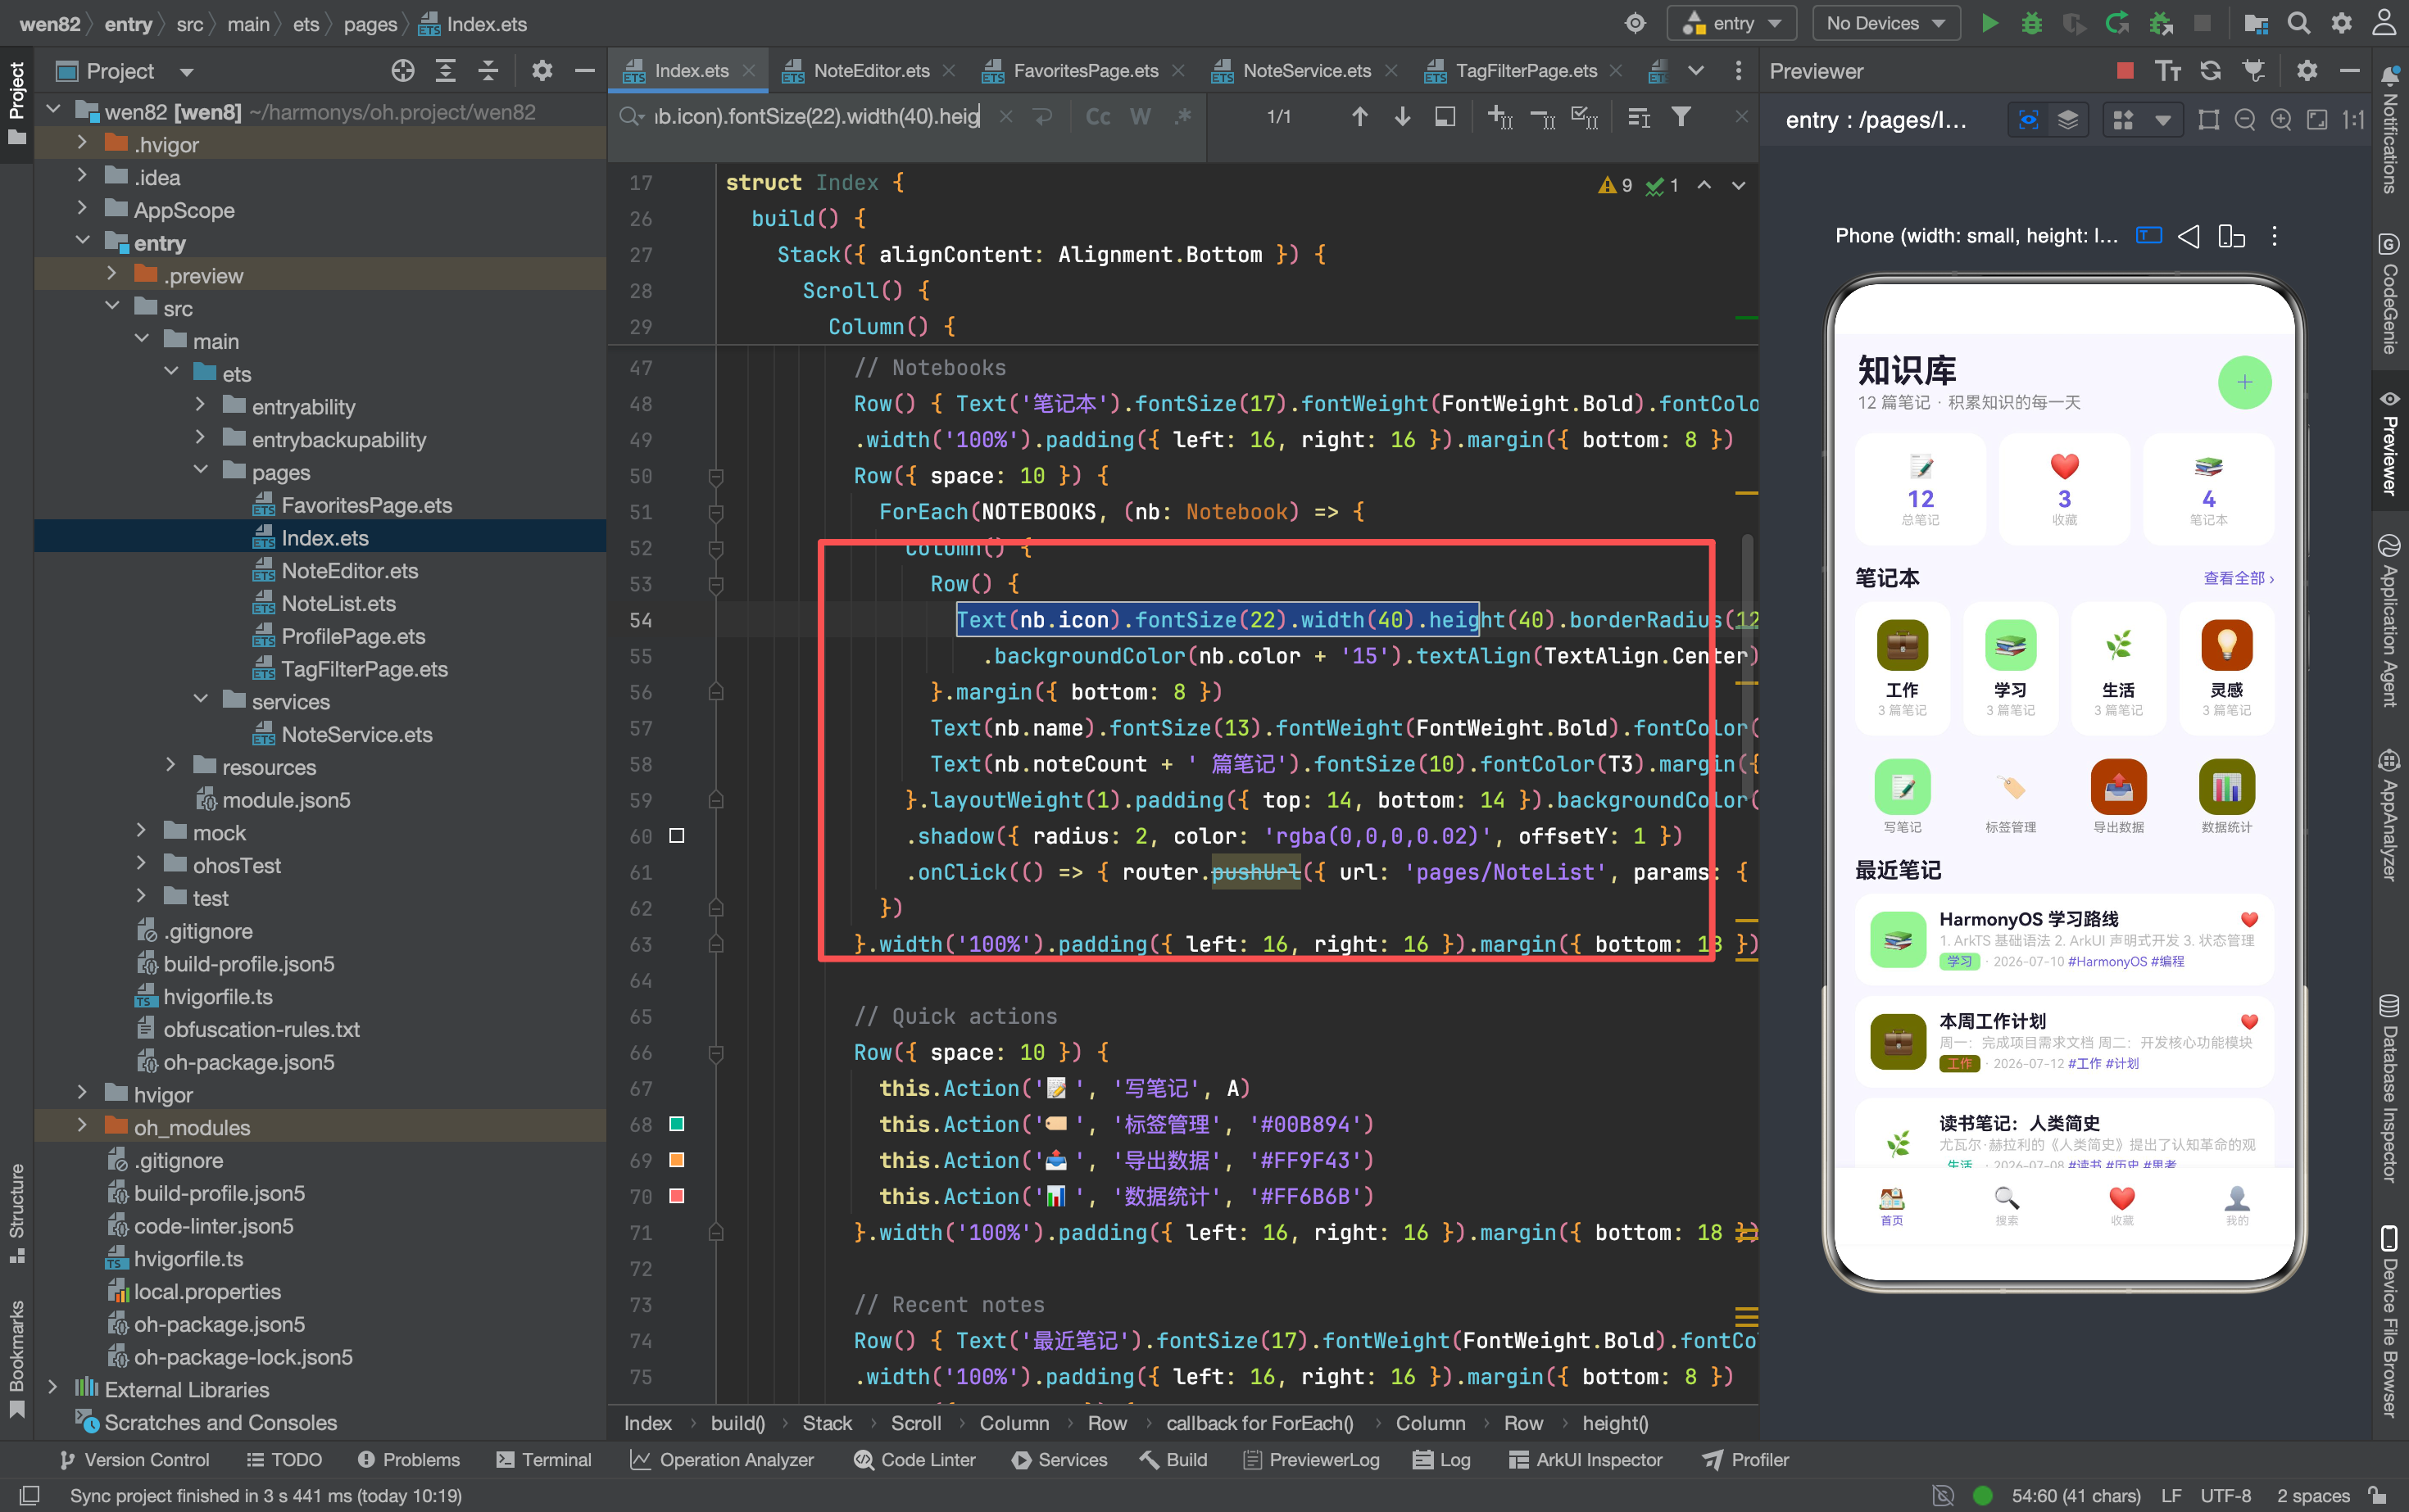This screenshot has width=2409, height=1512.
Task: Run the entry app with green play button
Action: pos(1989,23)
